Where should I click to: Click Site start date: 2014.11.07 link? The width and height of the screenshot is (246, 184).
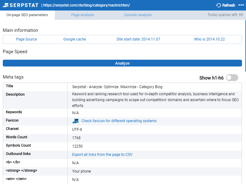pyautogui.click(x=138, y=39)
